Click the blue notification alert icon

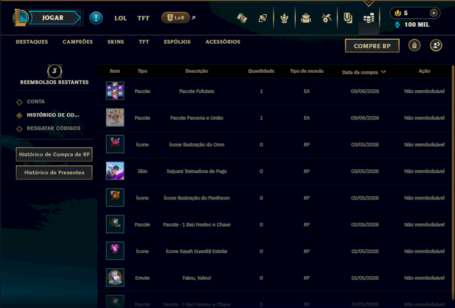(x=96, y=18)
